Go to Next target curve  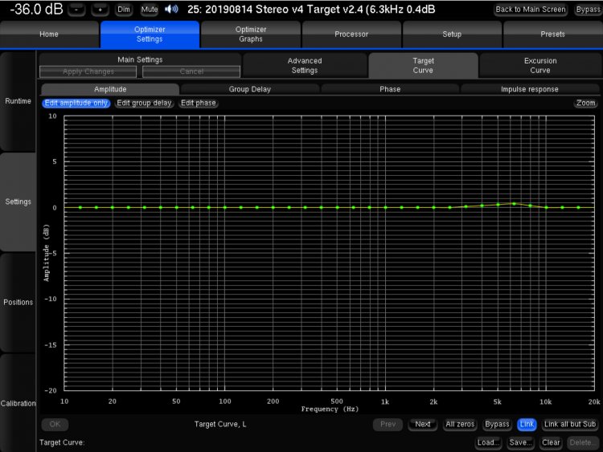click(x=423, y=424)
